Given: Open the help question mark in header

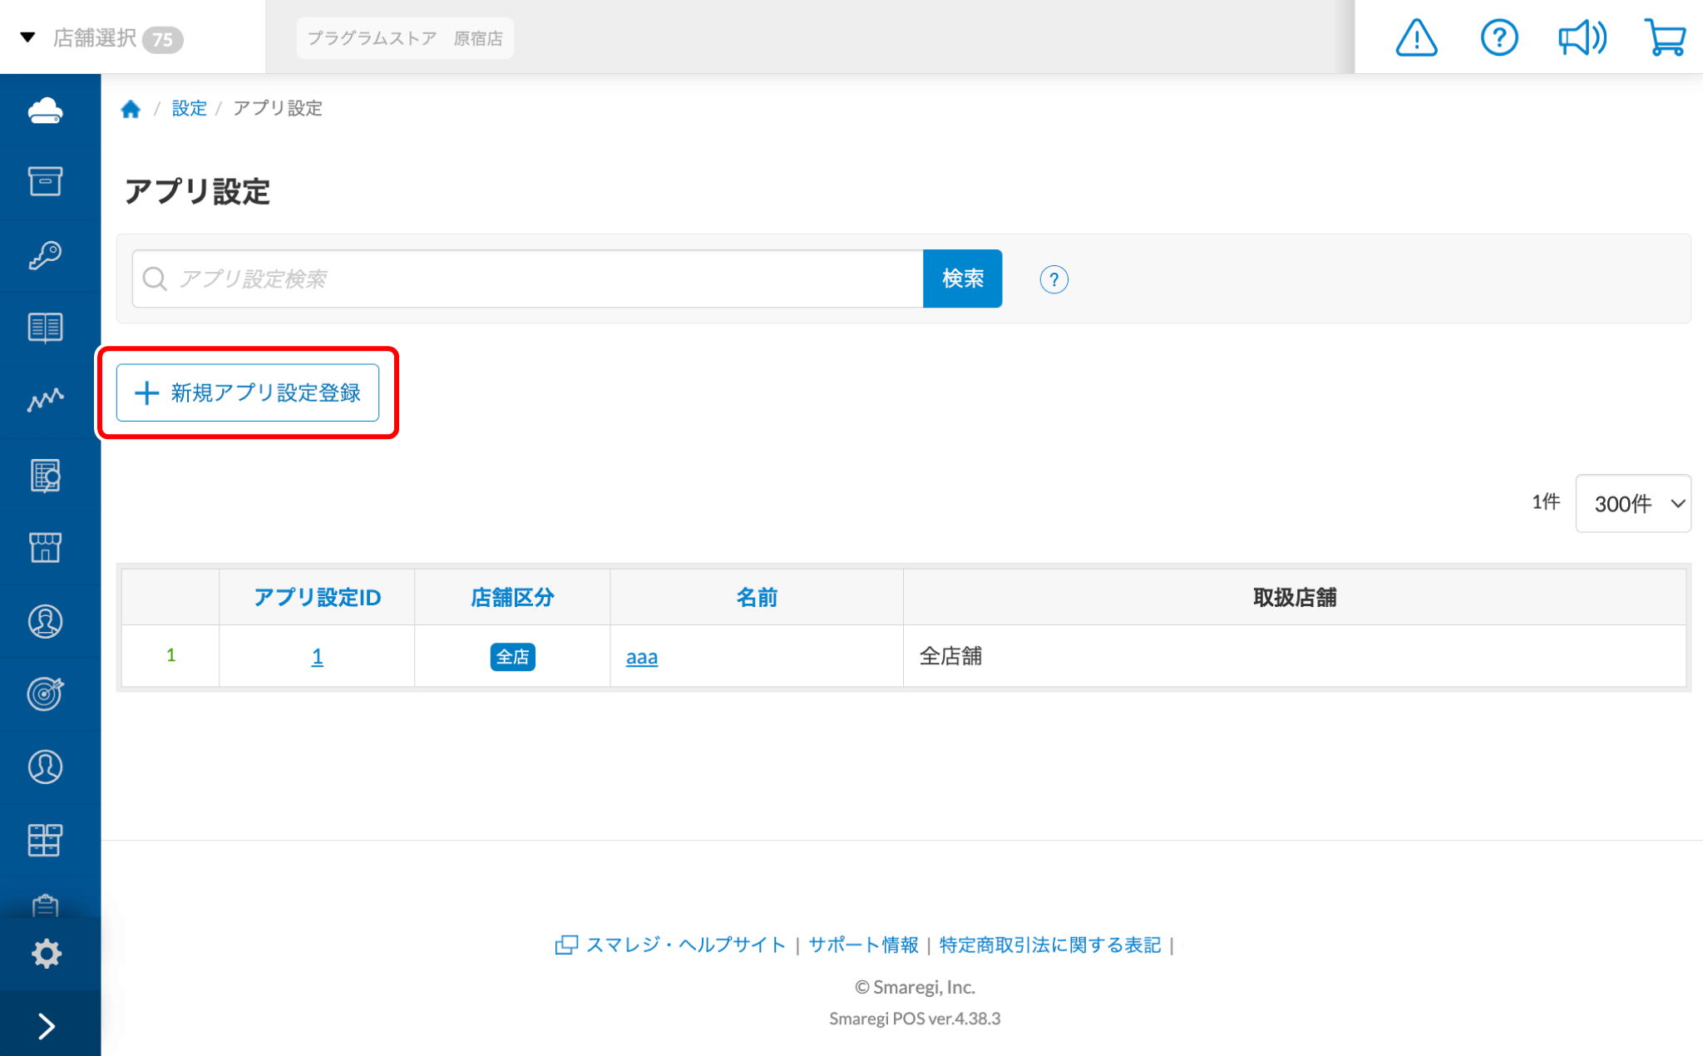Looking at the screenshot, I should point(1499,37).
